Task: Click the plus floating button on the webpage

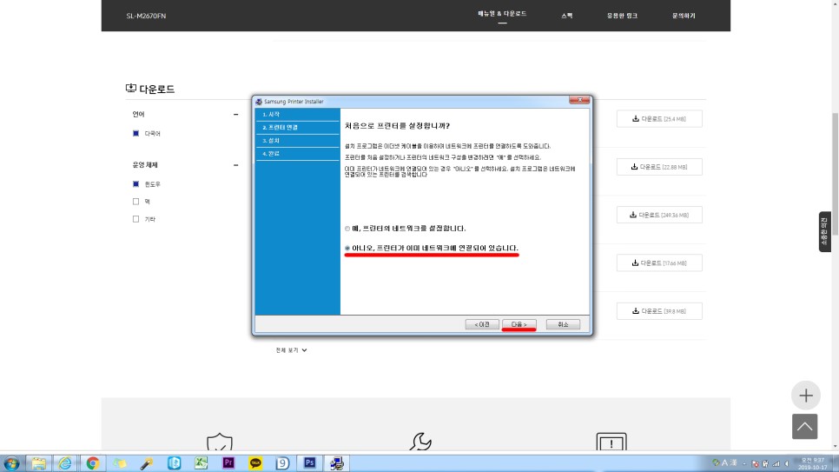Action: [x=806, y=396]
